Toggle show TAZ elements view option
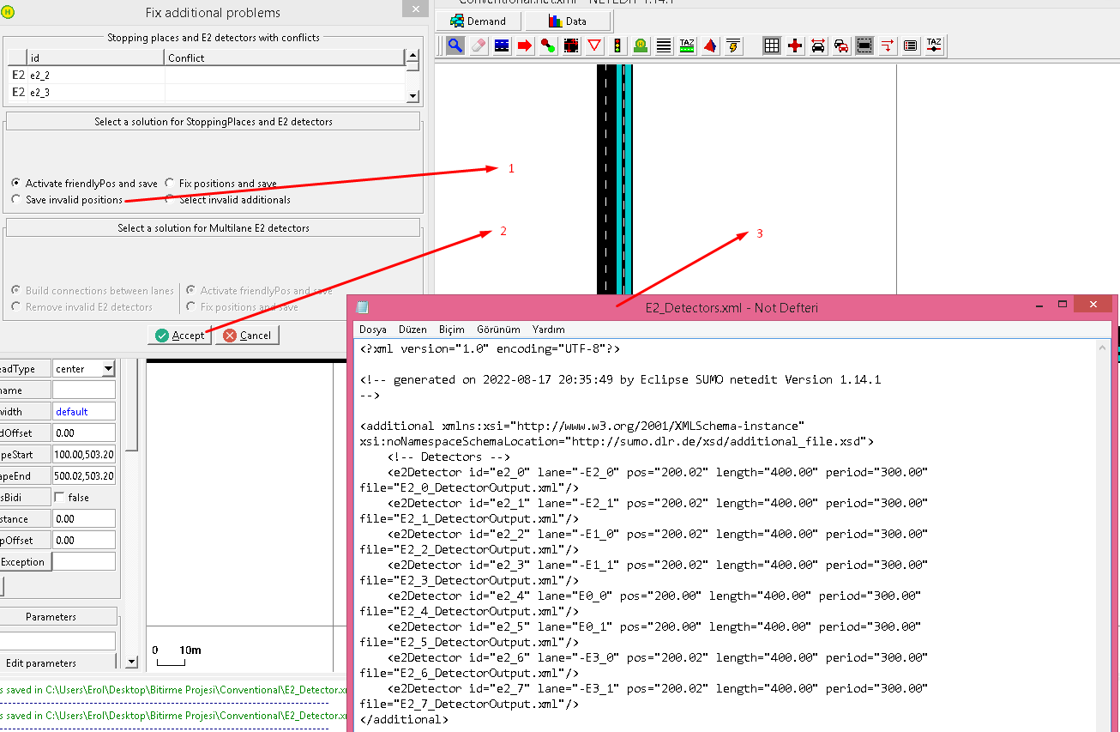Image resolution: width=1120 pixels, height=732 pixels. coord(934,45)
